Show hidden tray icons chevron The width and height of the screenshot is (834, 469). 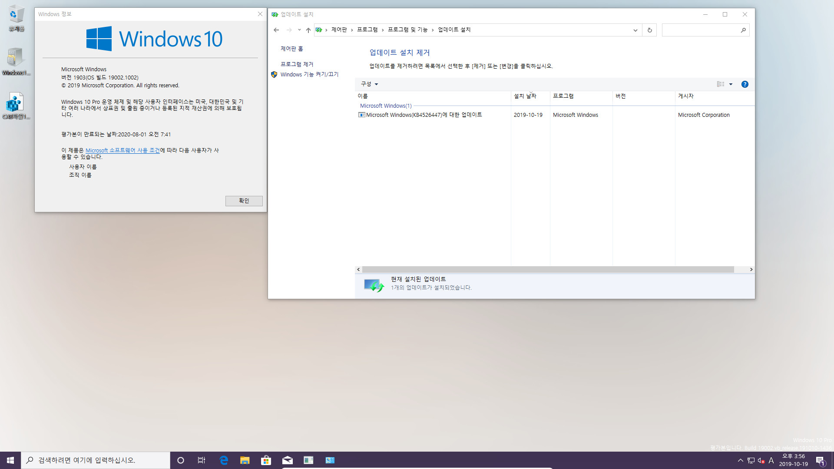[741, 460]
